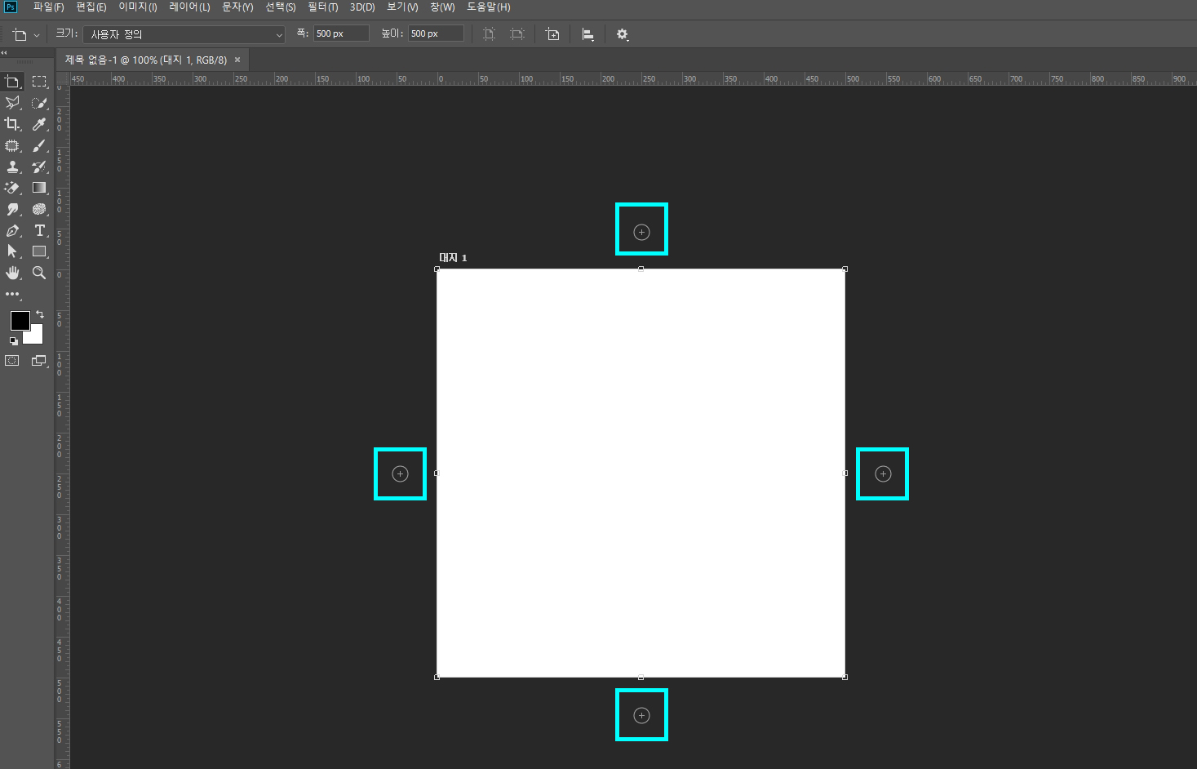The width and height of the screenshot is (1197, 769).
Task: Click the Photoshop Ps logo
Action: point(11,7)
